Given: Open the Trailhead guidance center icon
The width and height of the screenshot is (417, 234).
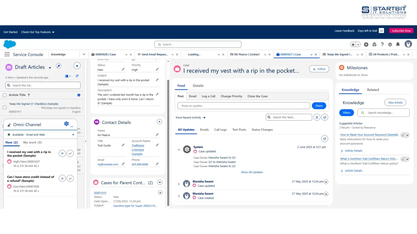Looking at the screenshot, I should (x=374, y=45).
